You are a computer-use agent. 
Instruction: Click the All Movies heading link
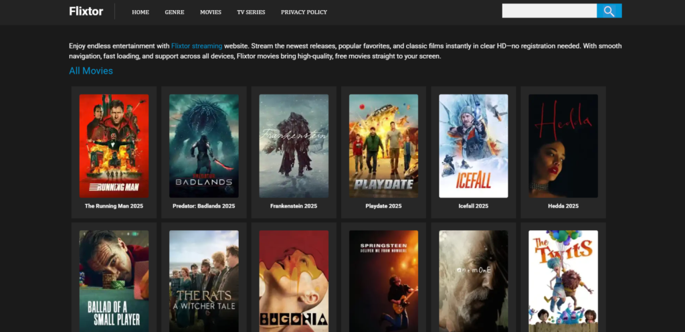91,71
